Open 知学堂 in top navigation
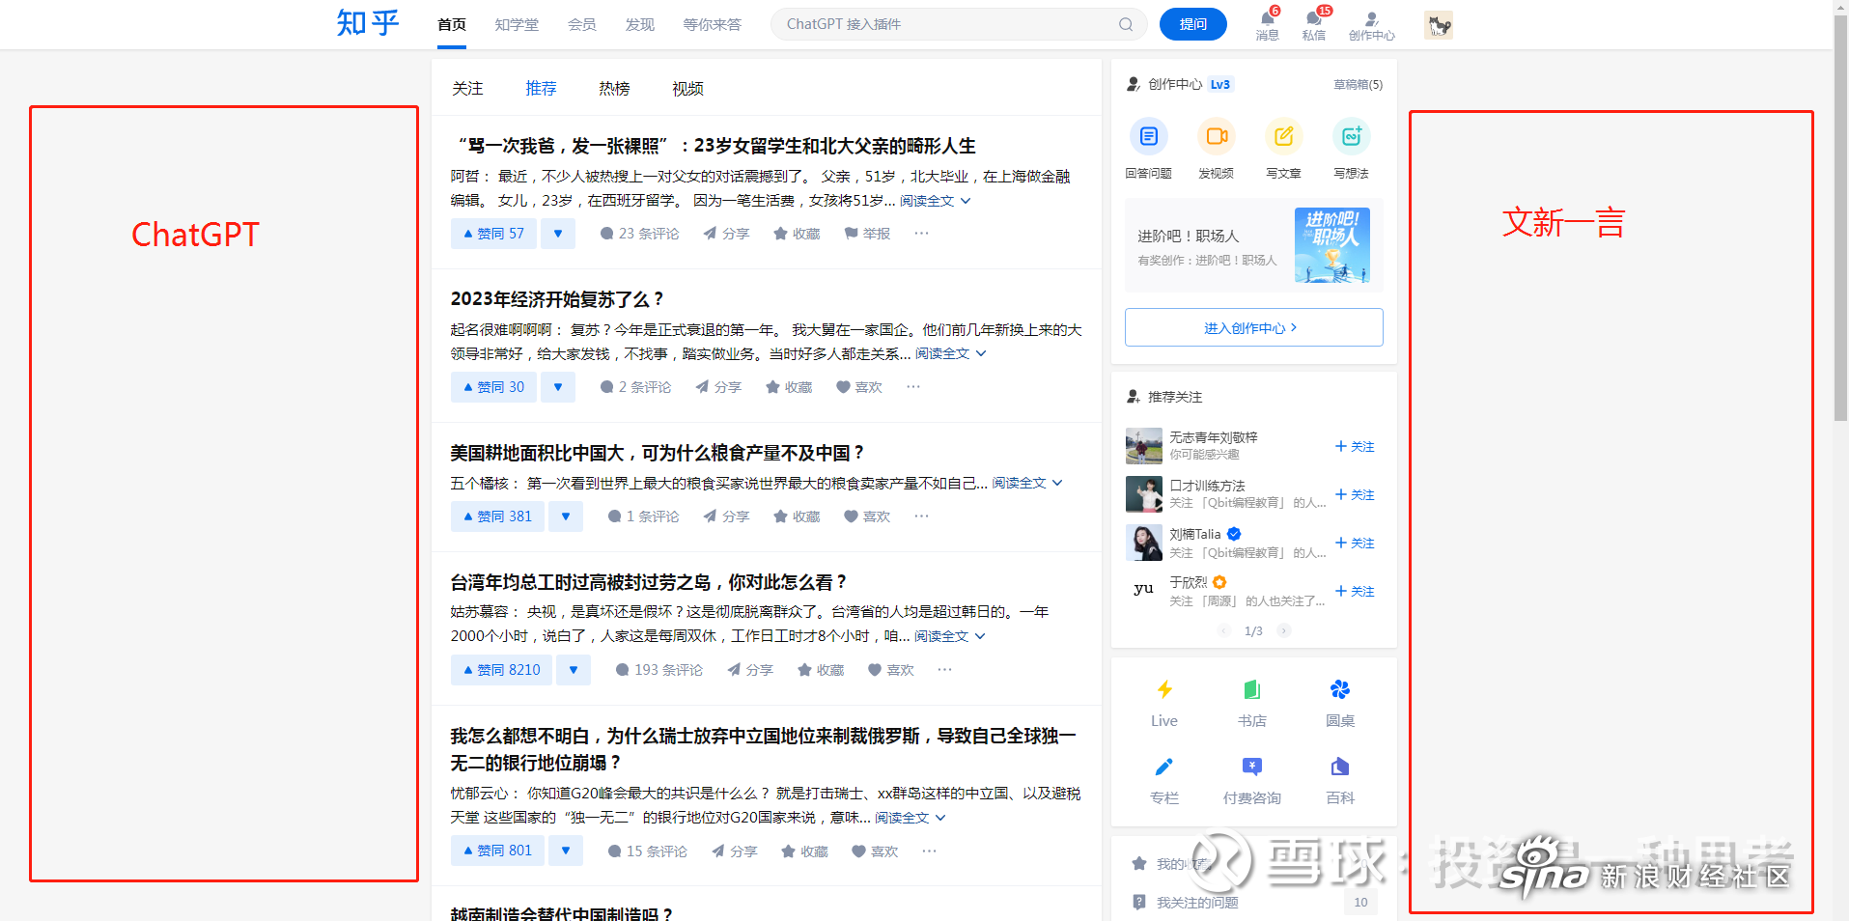1849x921 pixels. (517, 25)
